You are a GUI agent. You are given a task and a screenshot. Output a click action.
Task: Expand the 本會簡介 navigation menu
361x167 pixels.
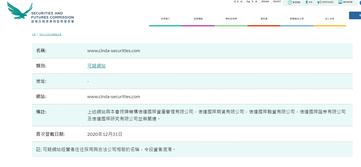click(x=165, y=19)
